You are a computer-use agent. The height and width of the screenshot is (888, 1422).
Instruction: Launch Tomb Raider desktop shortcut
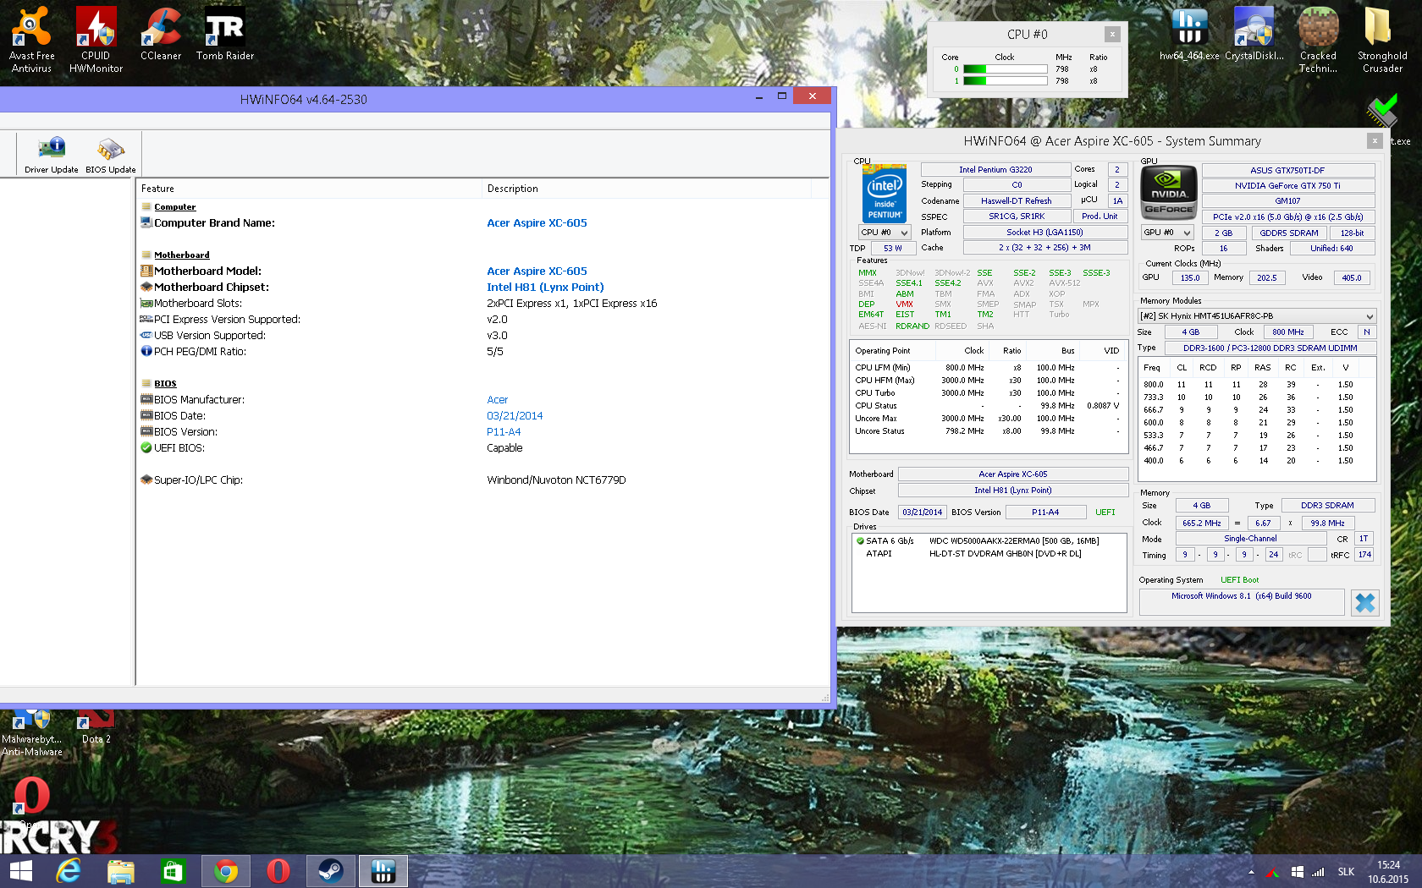pos(225,34)
